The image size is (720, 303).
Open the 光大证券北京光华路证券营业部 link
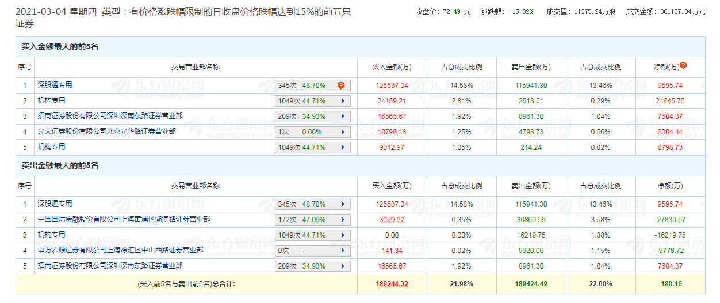click(x=106, y=131)
